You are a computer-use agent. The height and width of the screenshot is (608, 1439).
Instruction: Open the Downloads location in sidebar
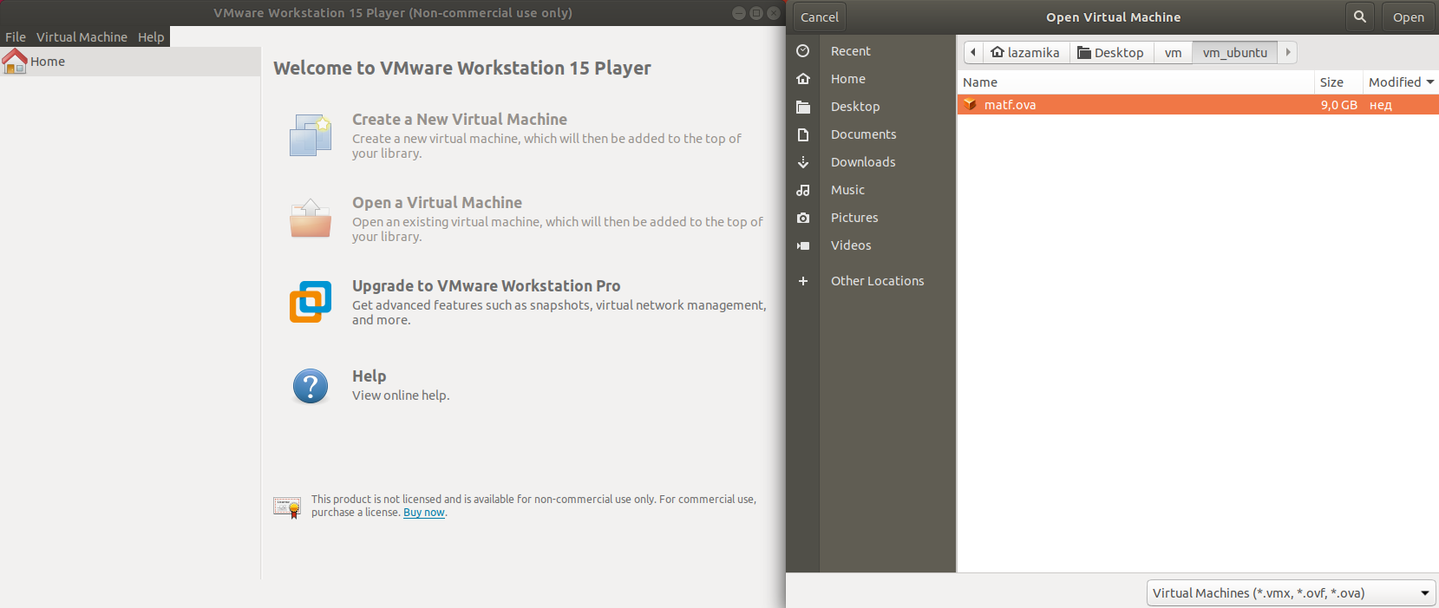coord(862,162)
